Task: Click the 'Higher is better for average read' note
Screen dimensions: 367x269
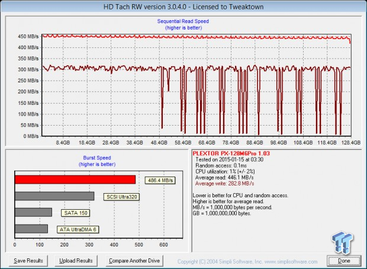Action: [228, 201]
